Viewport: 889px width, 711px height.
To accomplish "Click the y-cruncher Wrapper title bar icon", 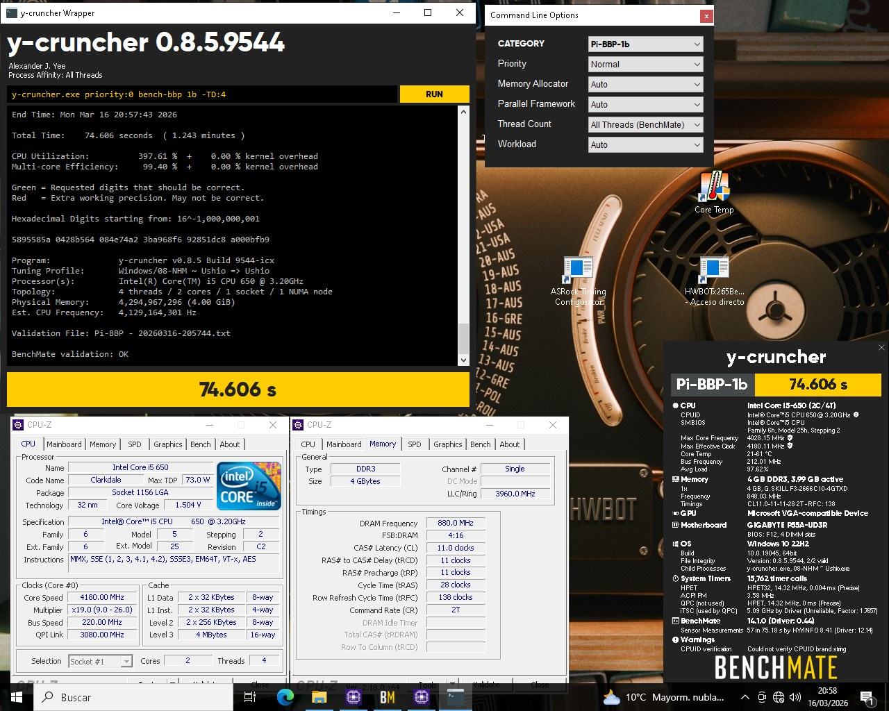I will tap(10, 12).
